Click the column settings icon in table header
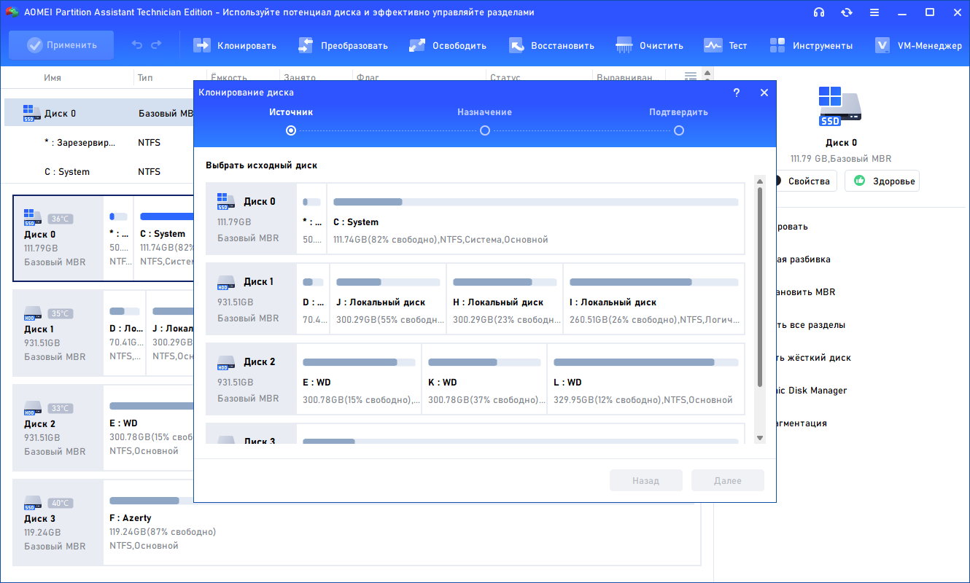The width and height of the screenshot is (970, 583). pos(691,77)
